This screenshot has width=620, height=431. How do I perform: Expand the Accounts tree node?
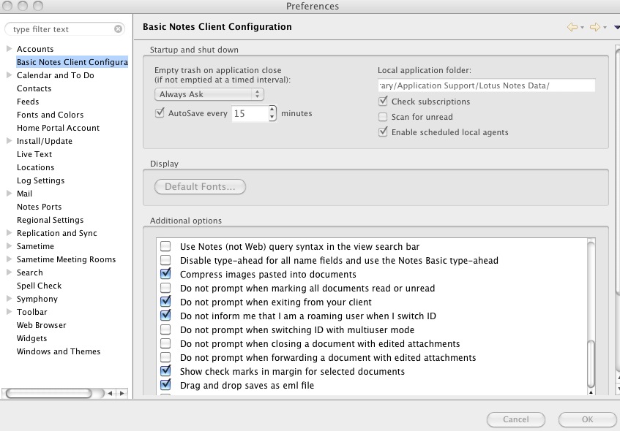click(9, 49)
